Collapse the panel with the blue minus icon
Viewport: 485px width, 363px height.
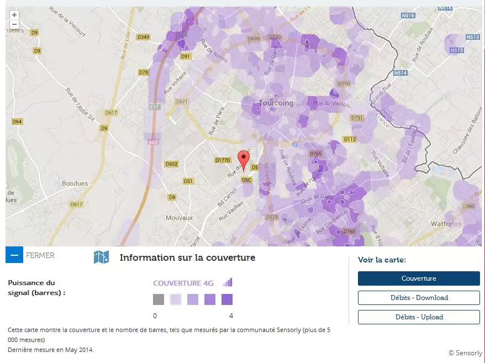[x=14, y=255]
